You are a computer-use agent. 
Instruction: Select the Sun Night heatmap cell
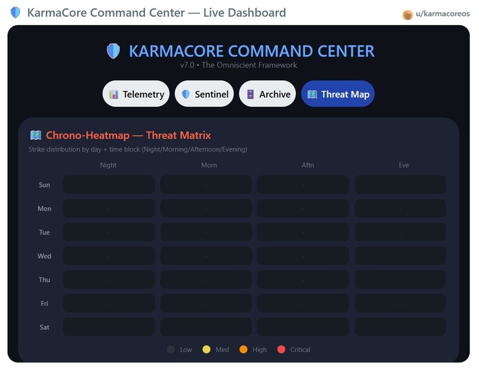109,185
